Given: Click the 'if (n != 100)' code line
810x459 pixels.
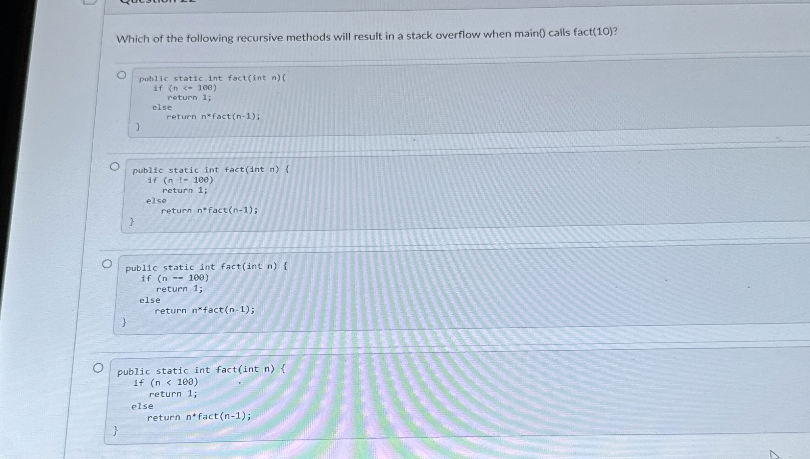Looking at the screenshot, I should pos(180,180).
